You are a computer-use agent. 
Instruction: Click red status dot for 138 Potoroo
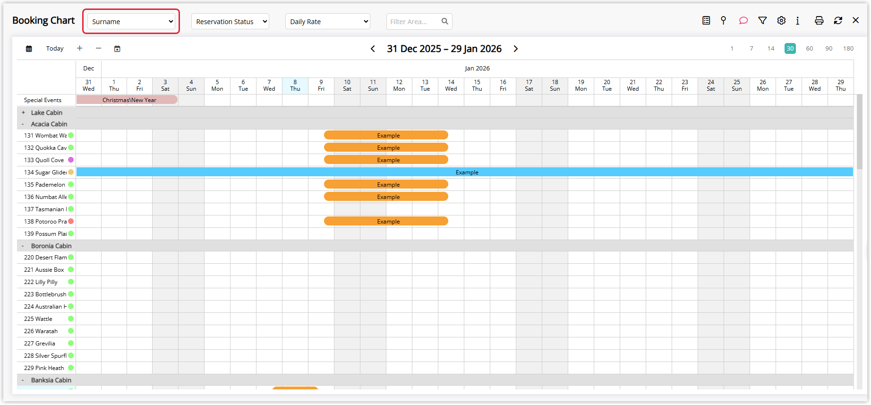[71, 221]
